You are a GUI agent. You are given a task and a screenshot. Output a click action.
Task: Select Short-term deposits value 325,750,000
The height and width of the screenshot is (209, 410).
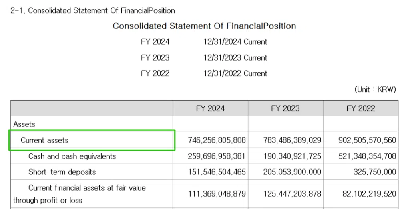pos(375,172)
